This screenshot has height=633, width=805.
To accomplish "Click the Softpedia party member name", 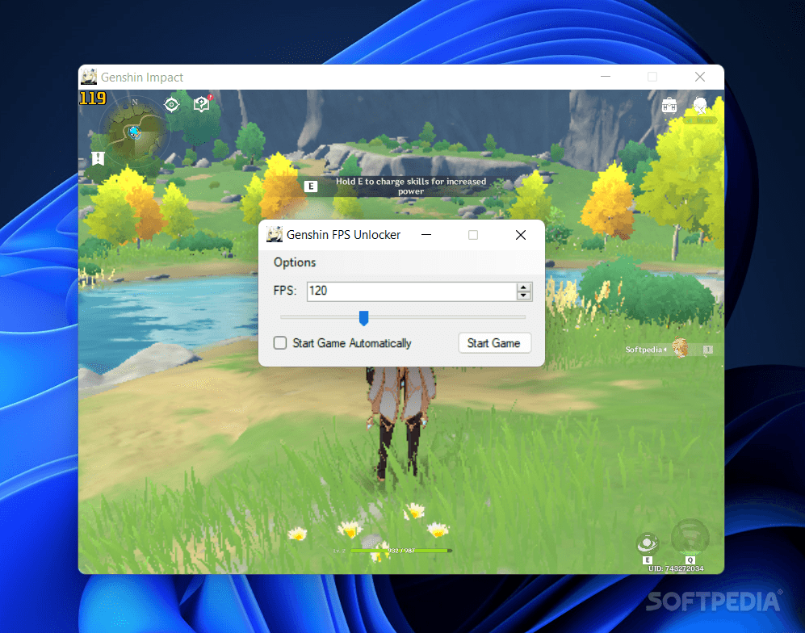I will pos(644,350).
